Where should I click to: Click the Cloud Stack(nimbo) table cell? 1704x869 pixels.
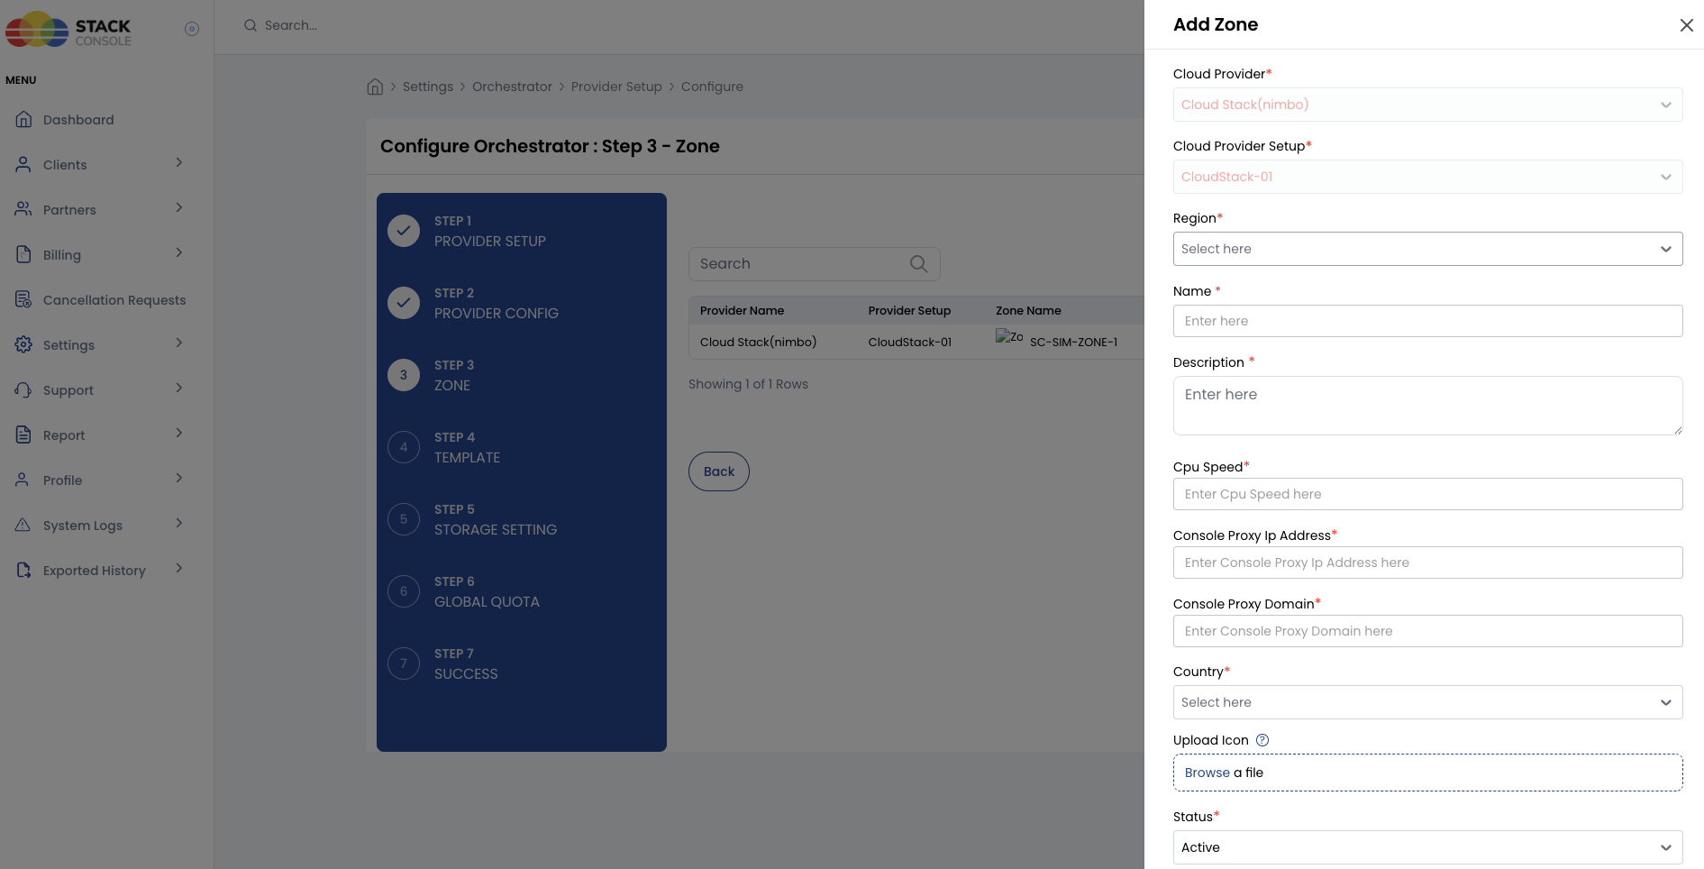(758, 342)
